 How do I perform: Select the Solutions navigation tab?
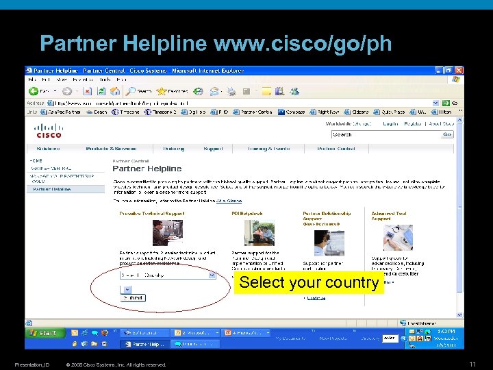48,149
